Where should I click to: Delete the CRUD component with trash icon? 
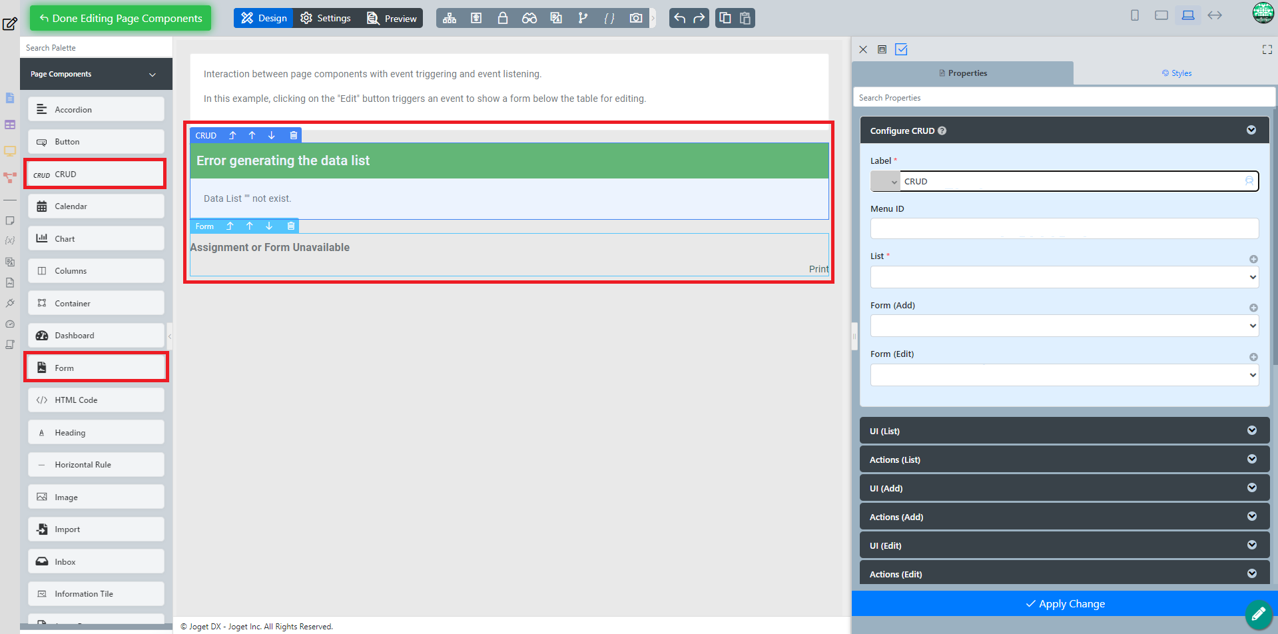coord(293,135)
